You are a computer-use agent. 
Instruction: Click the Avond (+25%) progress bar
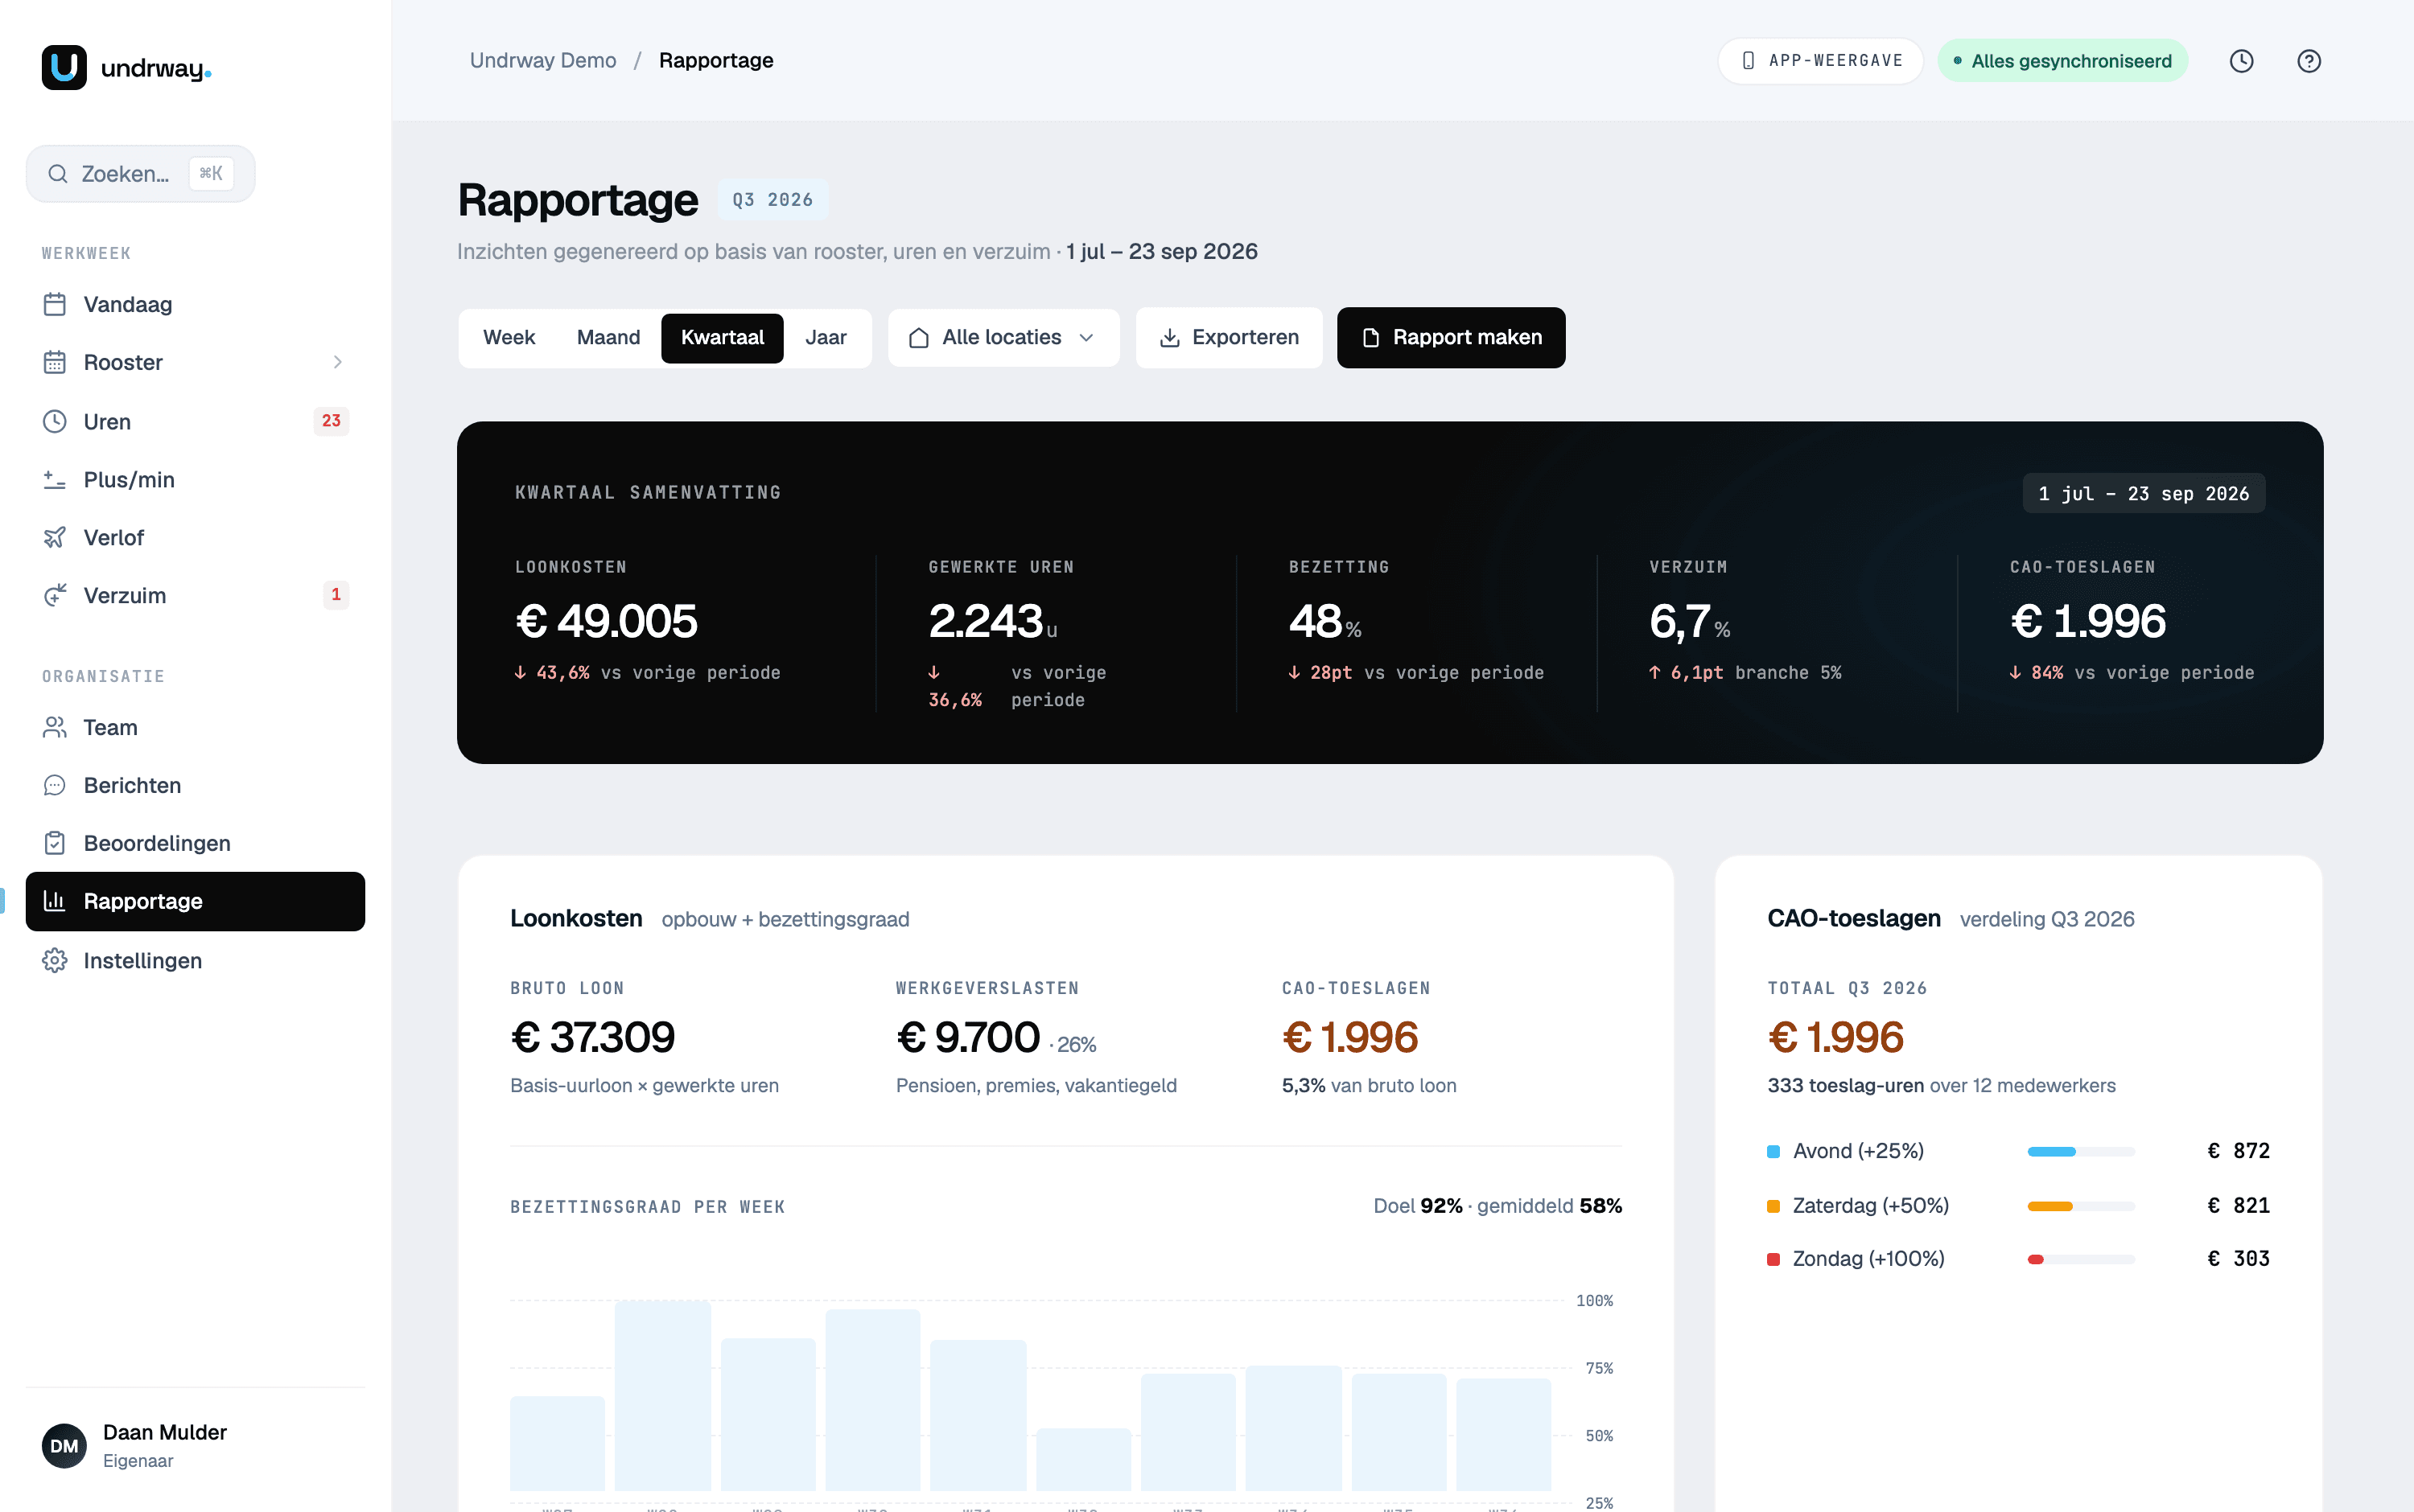2081,1151
